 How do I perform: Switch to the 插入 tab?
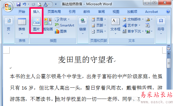36,11
